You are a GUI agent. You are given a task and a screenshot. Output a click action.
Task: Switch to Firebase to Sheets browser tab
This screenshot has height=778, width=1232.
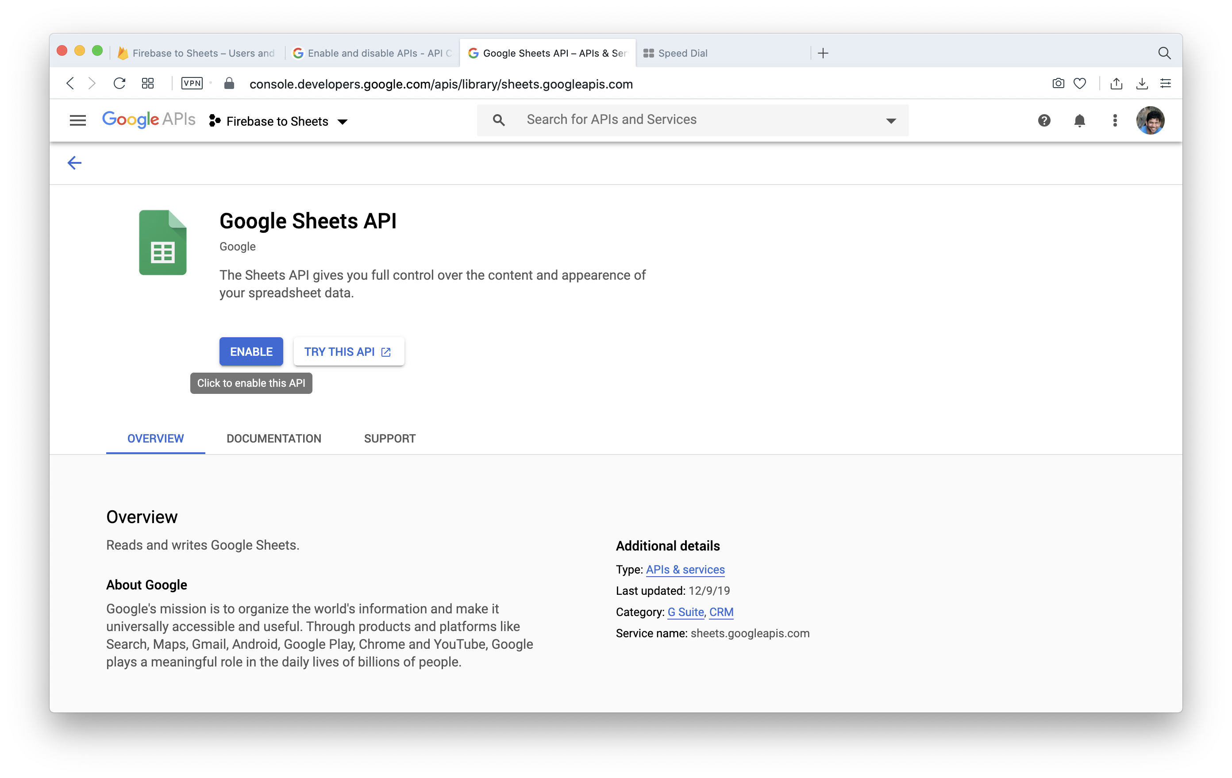(197, 53)
